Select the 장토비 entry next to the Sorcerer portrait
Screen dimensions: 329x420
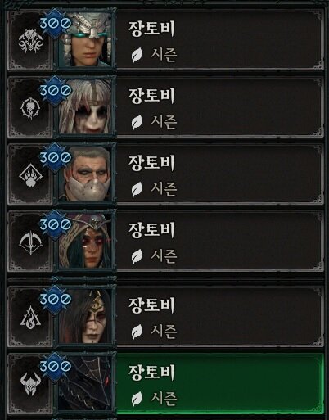220,317
